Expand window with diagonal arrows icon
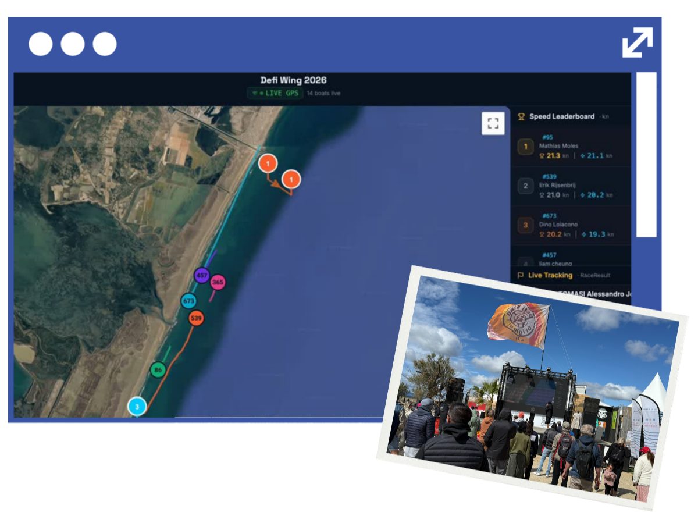 (x=637, y=42)
